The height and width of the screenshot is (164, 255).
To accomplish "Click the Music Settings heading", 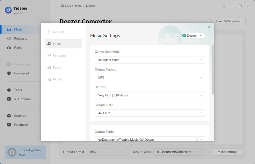I will (x=105, y=36).
